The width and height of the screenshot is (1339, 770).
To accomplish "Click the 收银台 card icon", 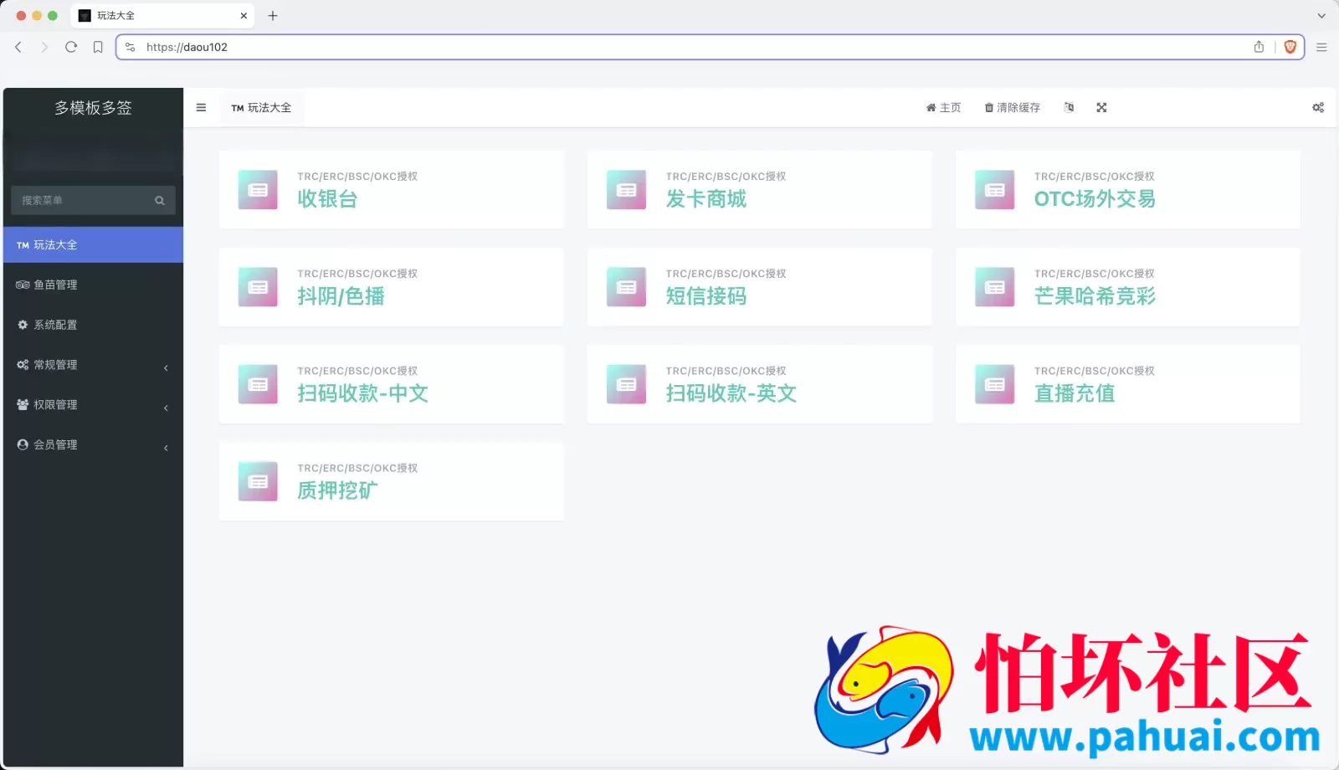I will [x=258, y=190].
